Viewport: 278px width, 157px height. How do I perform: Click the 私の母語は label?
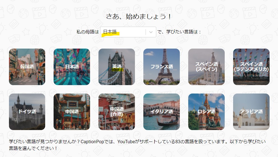click(x=88, y=32)
